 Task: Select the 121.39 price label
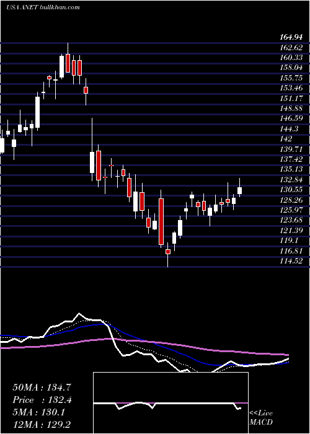tap(291, 231)
